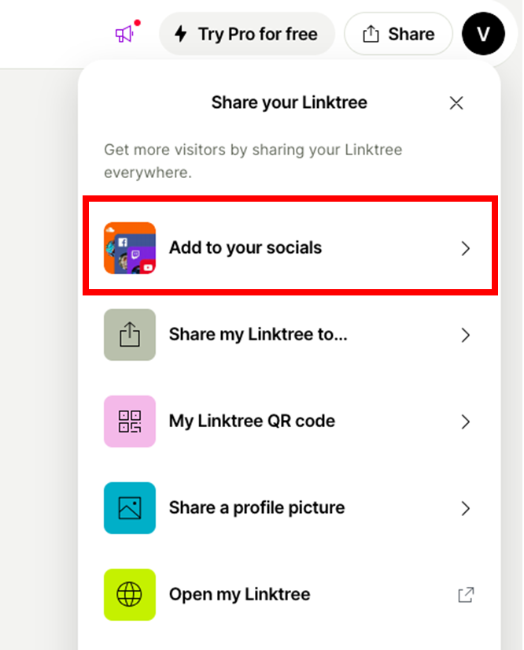Click the gray share upload icon
This screenshot has width=524, height=650.
pos(130,335)
